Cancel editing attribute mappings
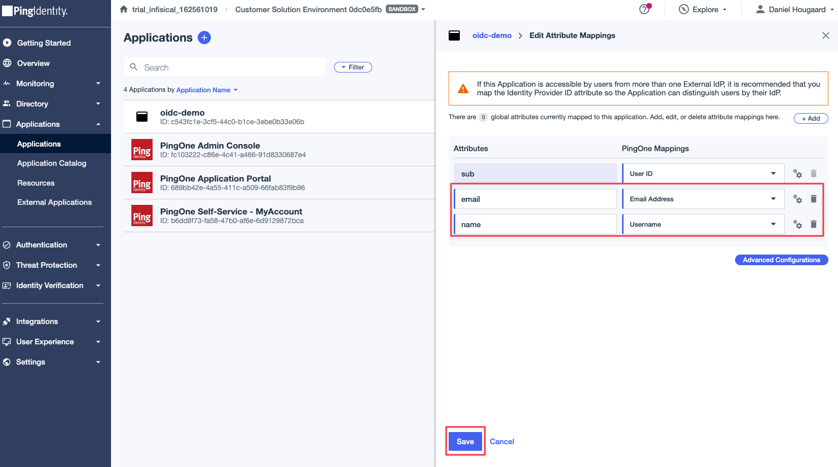Viewport: 838px width, 467px height. pos(502,441)
